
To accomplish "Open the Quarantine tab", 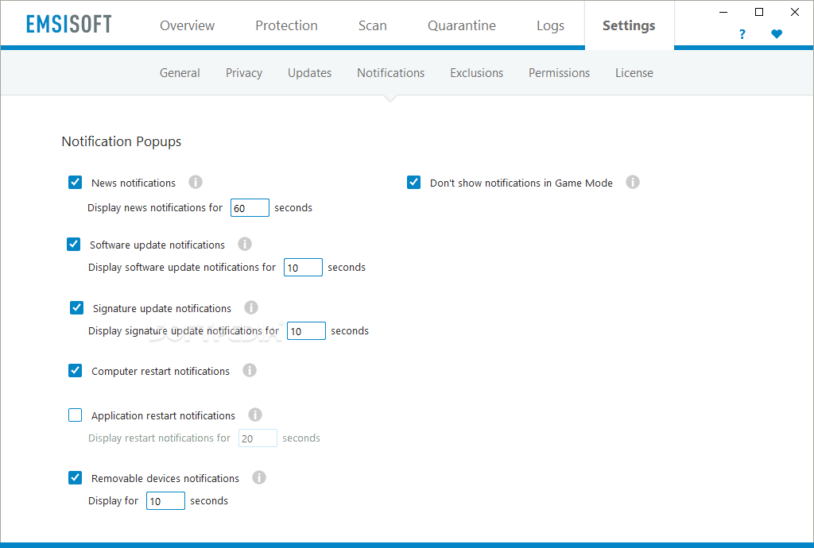I will click(462, 25).
